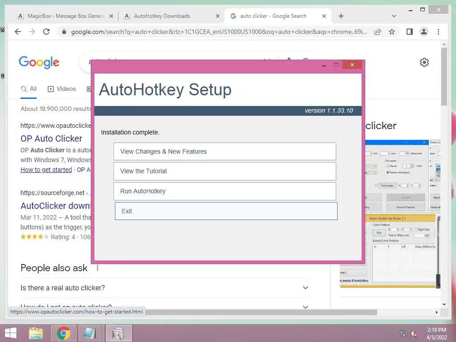The image size is (456, 342).
Task: Close the MagicBox tab
Action: click(x=111, y=16)
